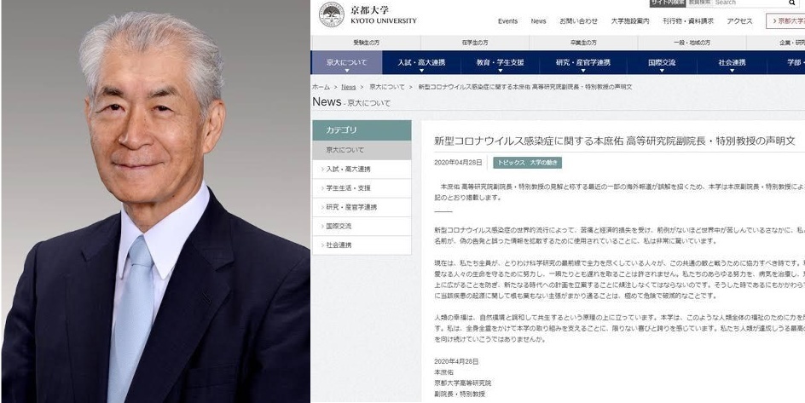Open the Events link in header

(507, 21)
